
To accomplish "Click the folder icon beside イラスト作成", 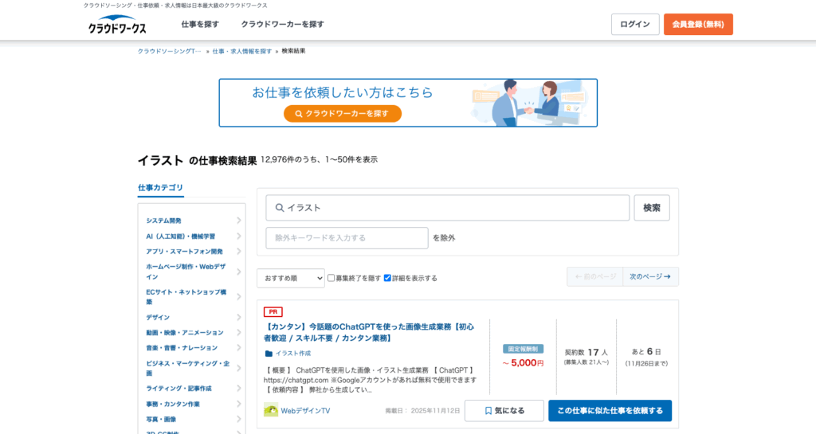I will pos(269,354).
